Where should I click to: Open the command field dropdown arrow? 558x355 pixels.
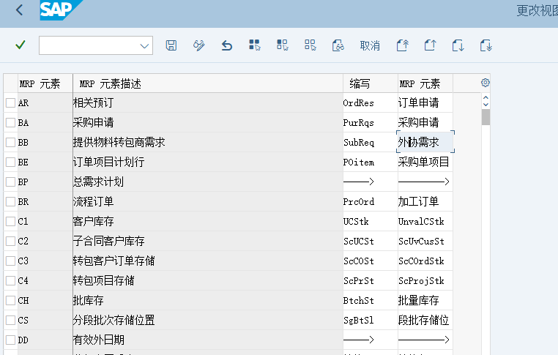click(x=144, y=45)
